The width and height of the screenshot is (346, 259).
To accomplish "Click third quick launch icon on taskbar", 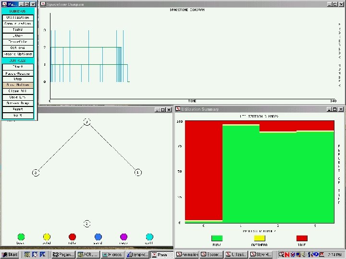I will (x=42, y=255).
